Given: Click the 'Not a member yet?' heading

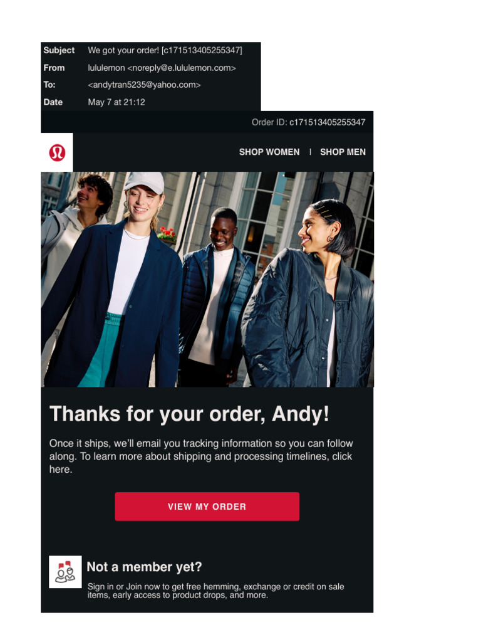Looking at the screenshot, I should click(145, 567).
